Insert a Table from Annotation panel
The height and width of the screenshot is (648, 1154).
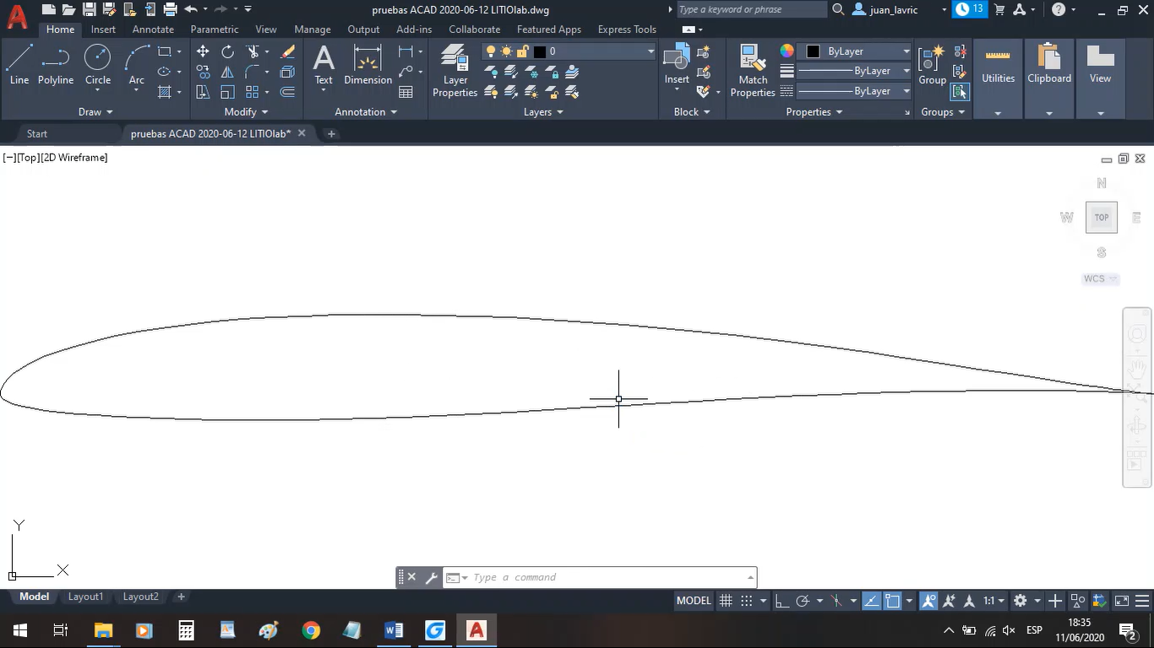406,92
